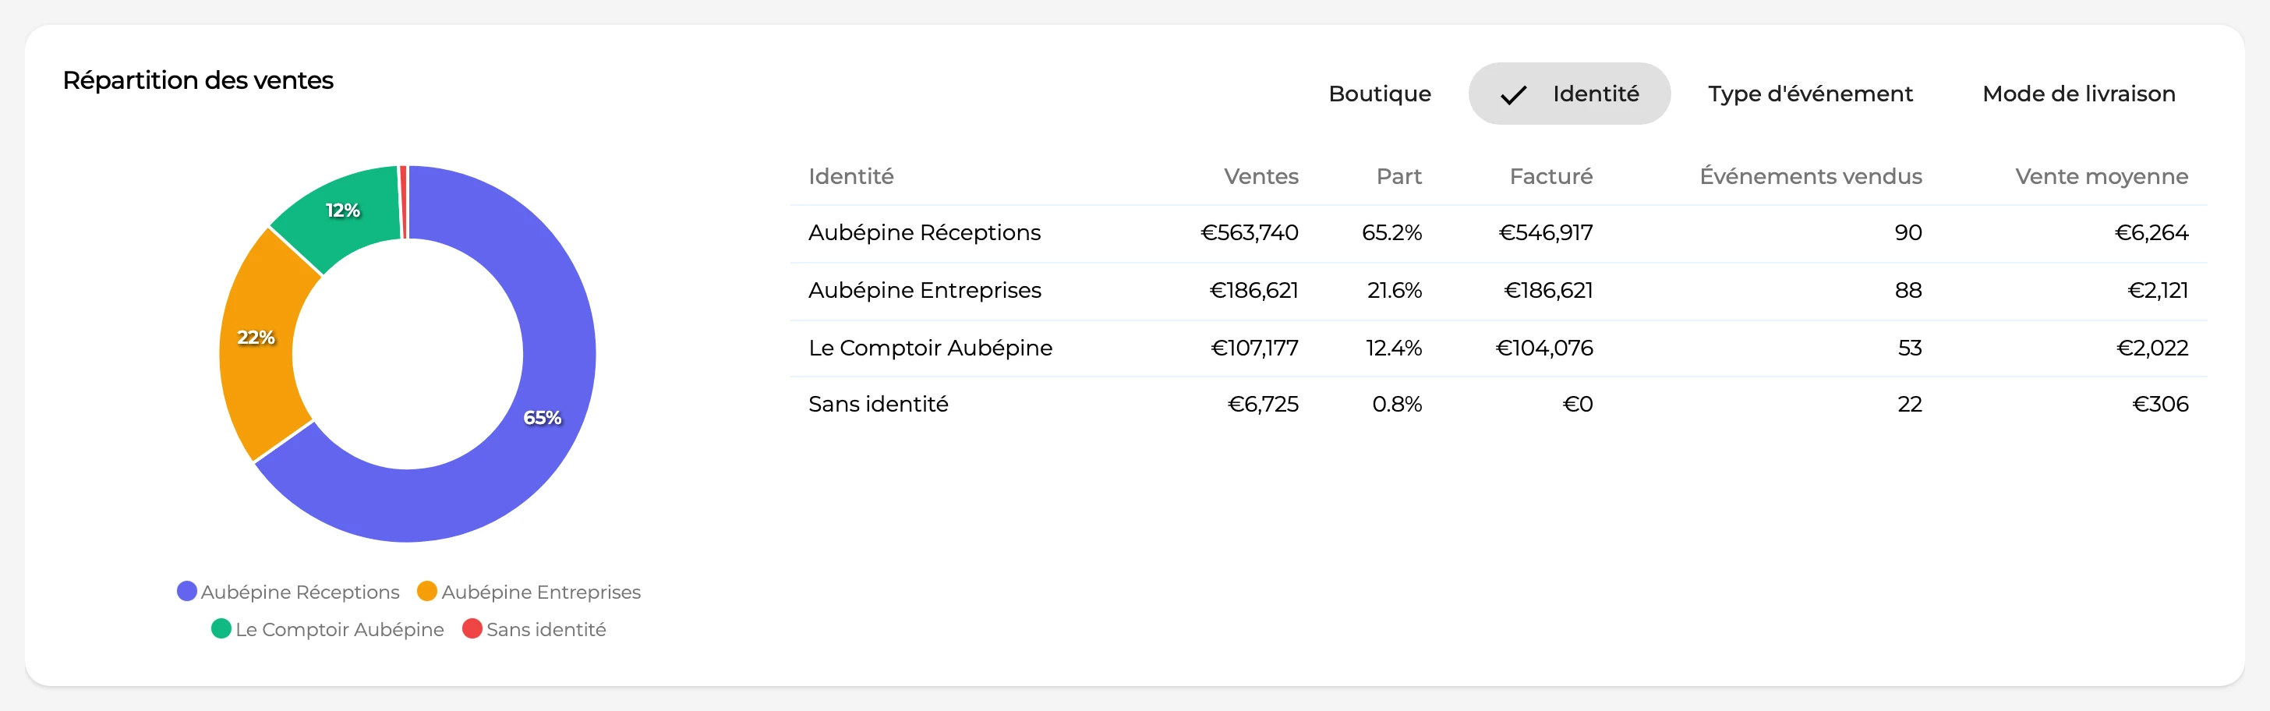Click the €6,725 sales value
Viewport: 2270px width, 711px height.
click(x=1263, y=404)
